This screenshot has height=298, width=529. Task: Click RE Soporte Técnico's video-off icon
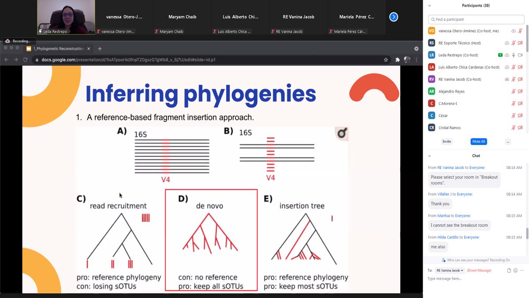[520, 43]
